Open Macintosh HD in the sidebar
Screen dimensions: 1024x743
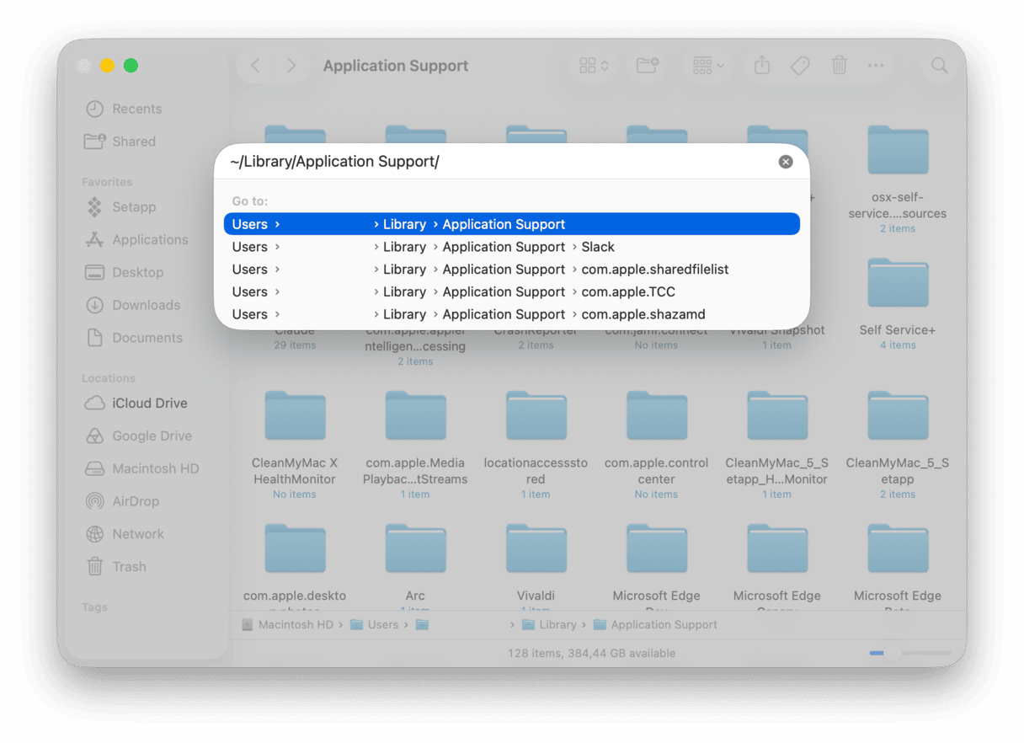point(142,468)
